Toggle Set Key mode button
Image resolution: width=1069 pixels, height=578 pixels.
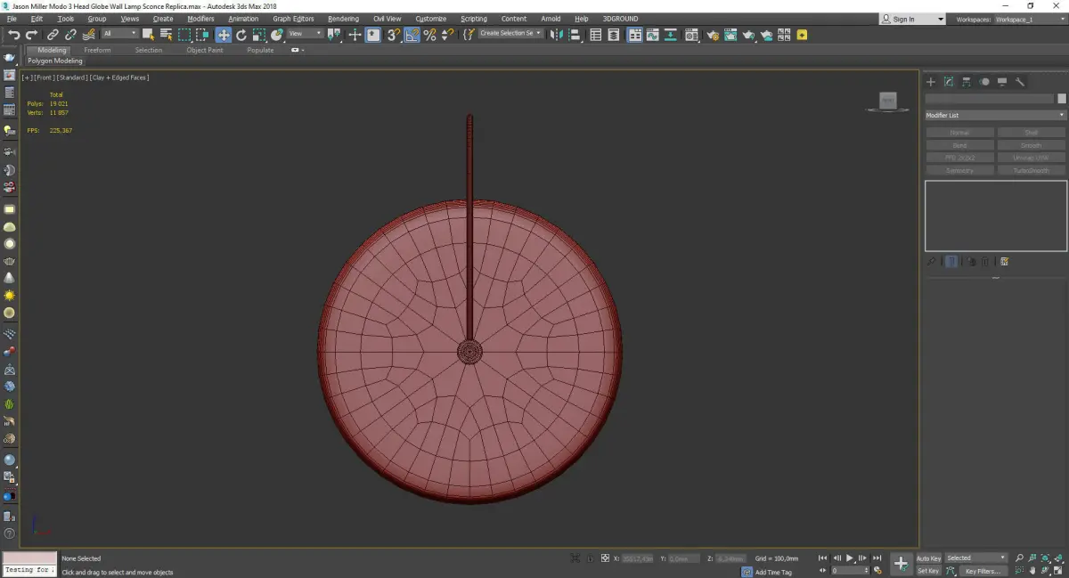928,571
